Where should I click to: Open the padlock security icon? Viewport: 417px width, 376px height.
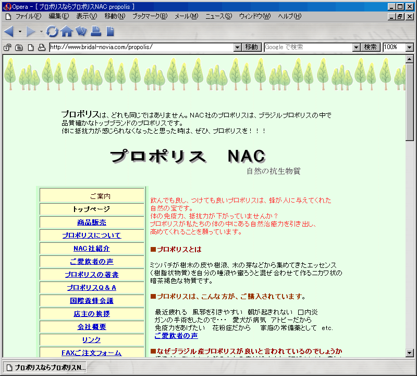click(7, 48)
